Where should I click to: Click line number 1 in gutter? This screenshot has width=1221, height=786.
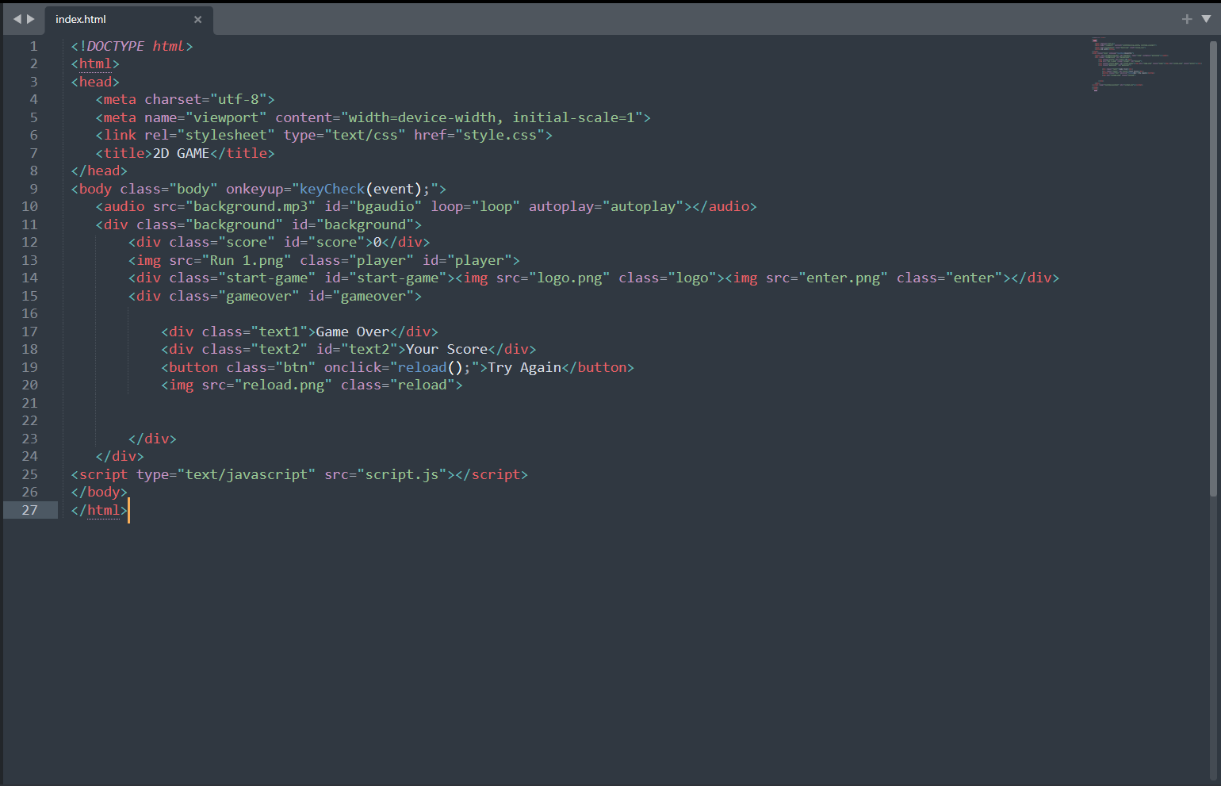coord(33,46)
